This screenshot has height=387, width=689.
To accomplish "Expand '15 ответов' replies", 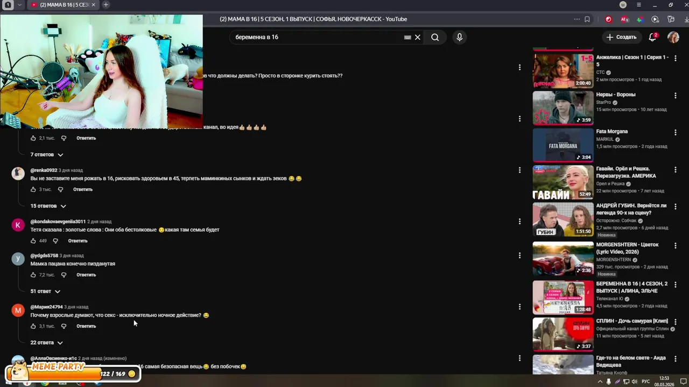I will pyautogui.click(x=48, y=206).
